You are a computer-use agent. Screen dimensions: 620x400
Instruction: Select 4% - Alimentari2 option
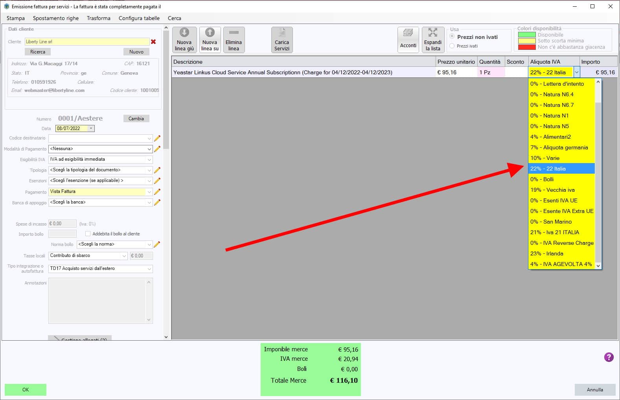[x=561, y=137]
